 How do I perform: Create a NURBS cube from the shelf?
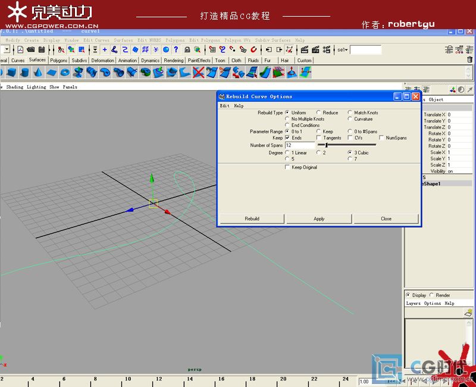[11, 73]
